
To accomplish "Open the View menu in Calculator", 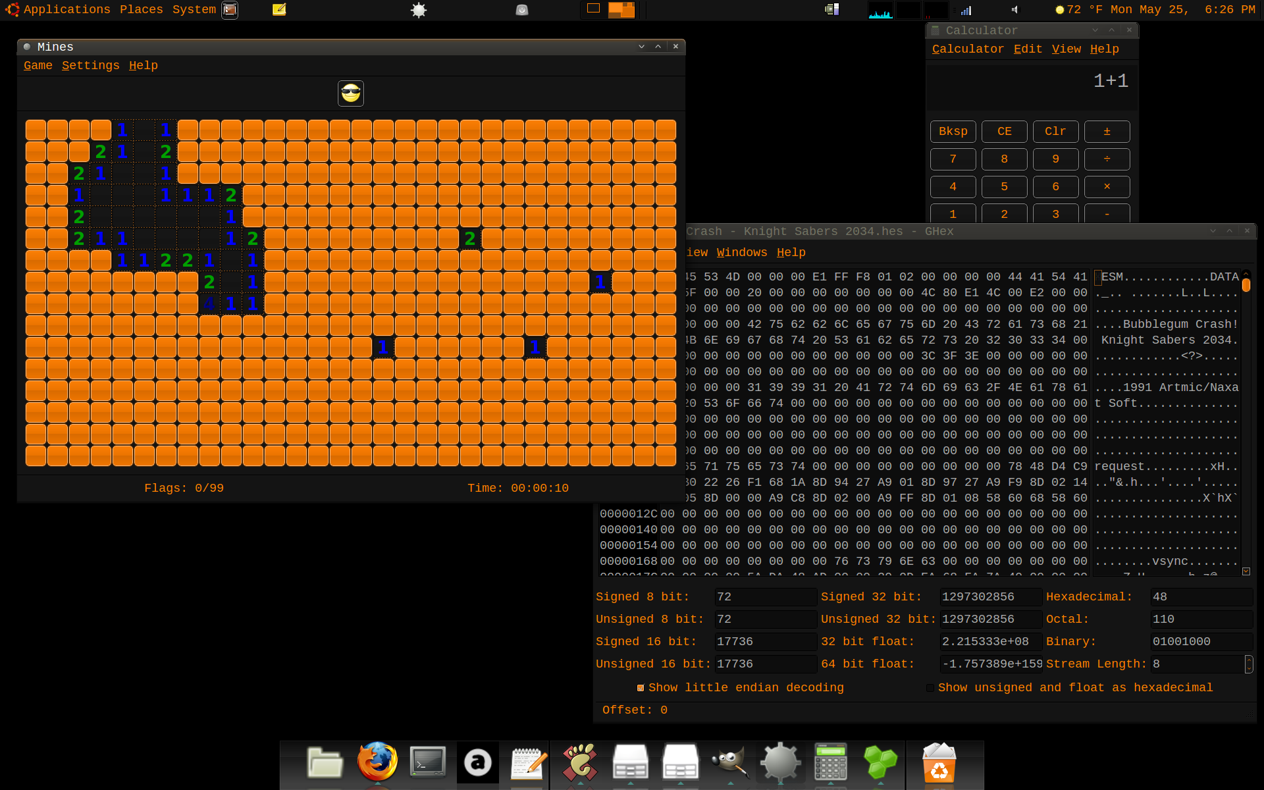I will (x=1066, y=49).
